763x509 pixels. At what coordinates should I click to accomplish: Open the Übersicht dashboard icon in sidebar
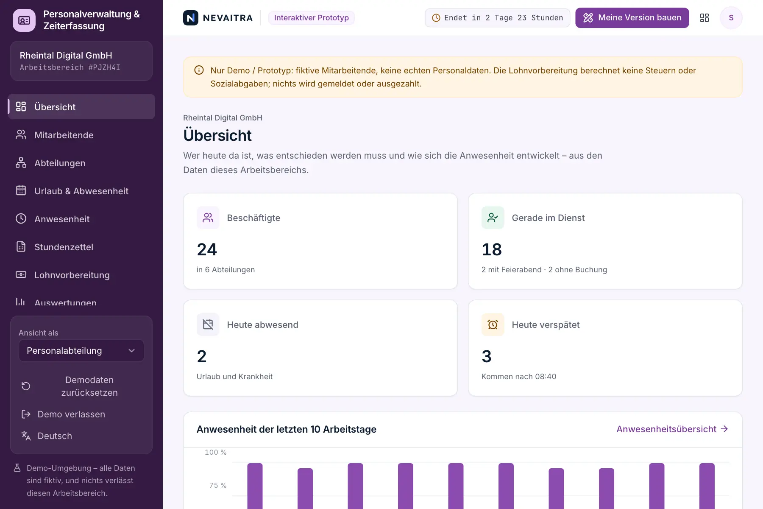(x=21, y=106)
